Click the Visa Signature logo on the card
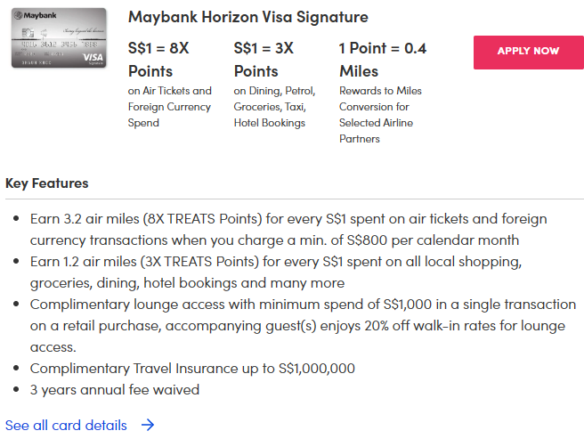 [91, 57]
